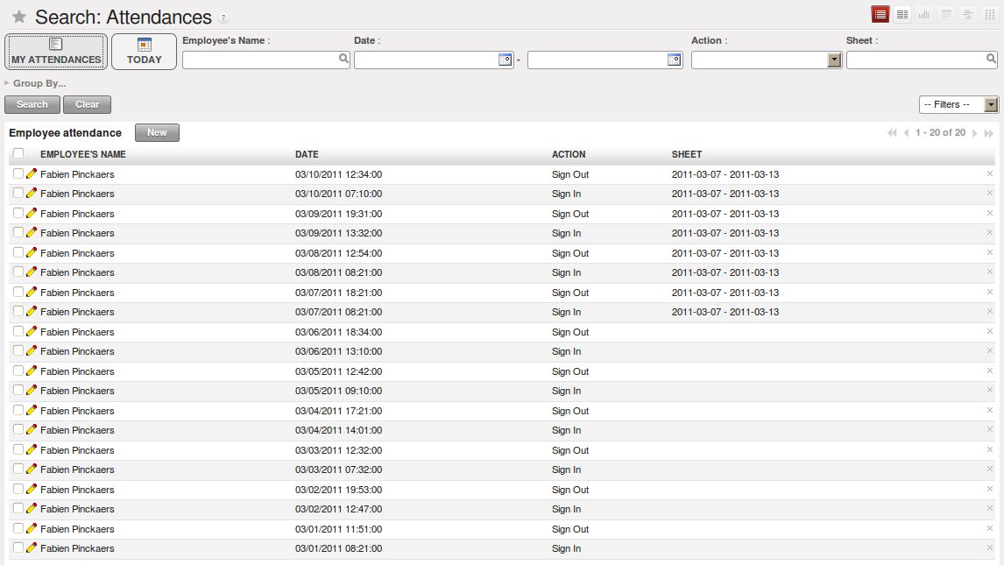
Task: Switch to the form view icon
Action: click(x=901, y=14)
